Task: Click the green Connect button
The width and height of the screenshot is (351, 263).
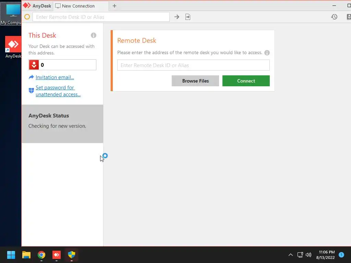Action: coord(246,81)
